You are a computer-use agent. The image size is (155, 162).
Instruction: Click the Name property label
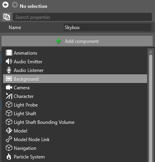pyautogui.click(x=15, y=28)
